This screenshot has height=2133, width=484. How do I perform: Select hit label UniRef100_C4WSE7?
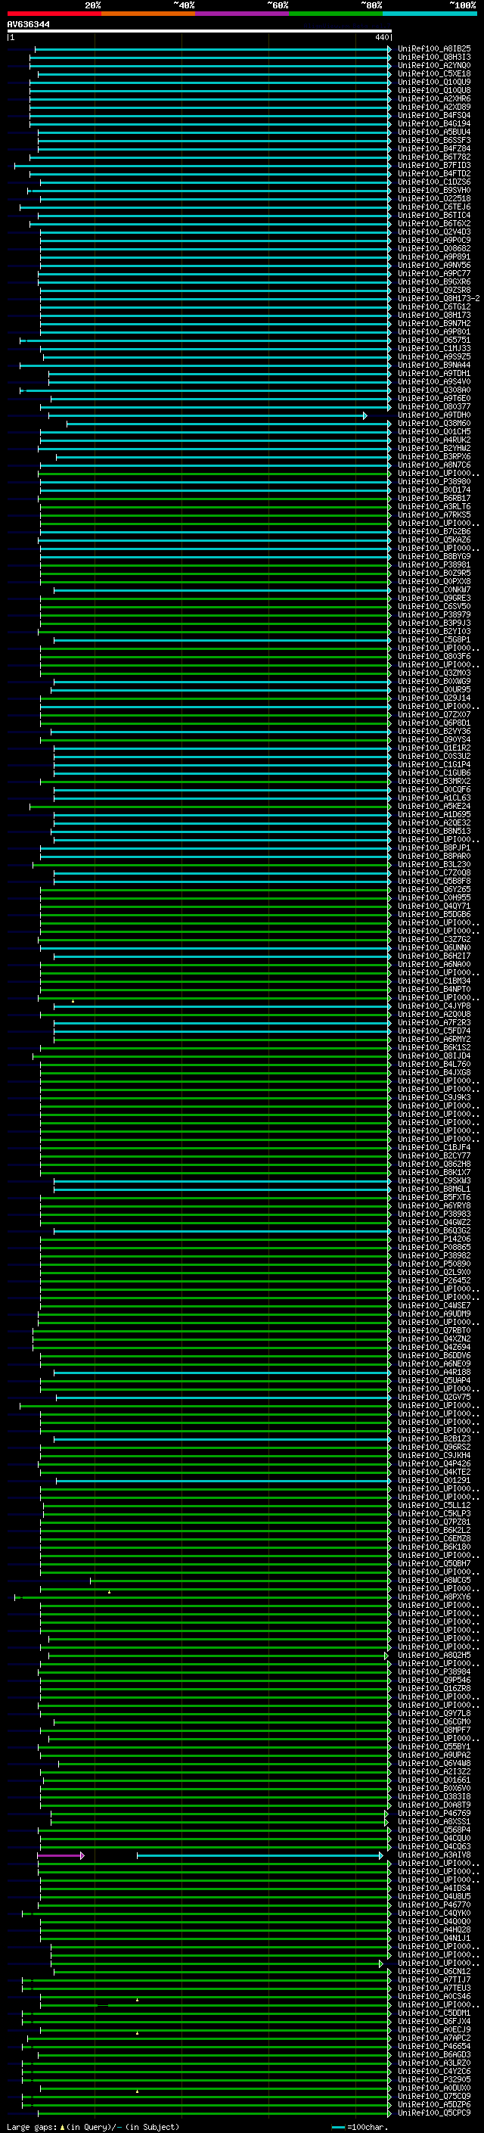pyautogui.click(x=433, y=1306)
